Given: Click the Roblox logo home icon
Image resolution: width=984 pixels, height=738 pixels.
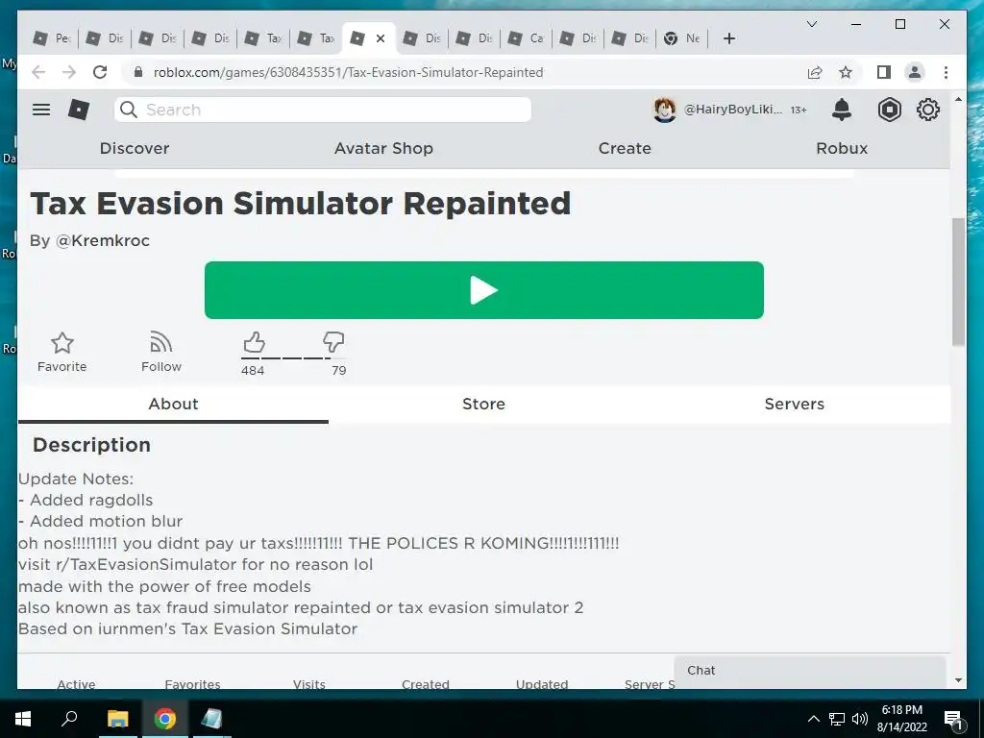Looking at the screenshot, I should click(x=79, y=110).
